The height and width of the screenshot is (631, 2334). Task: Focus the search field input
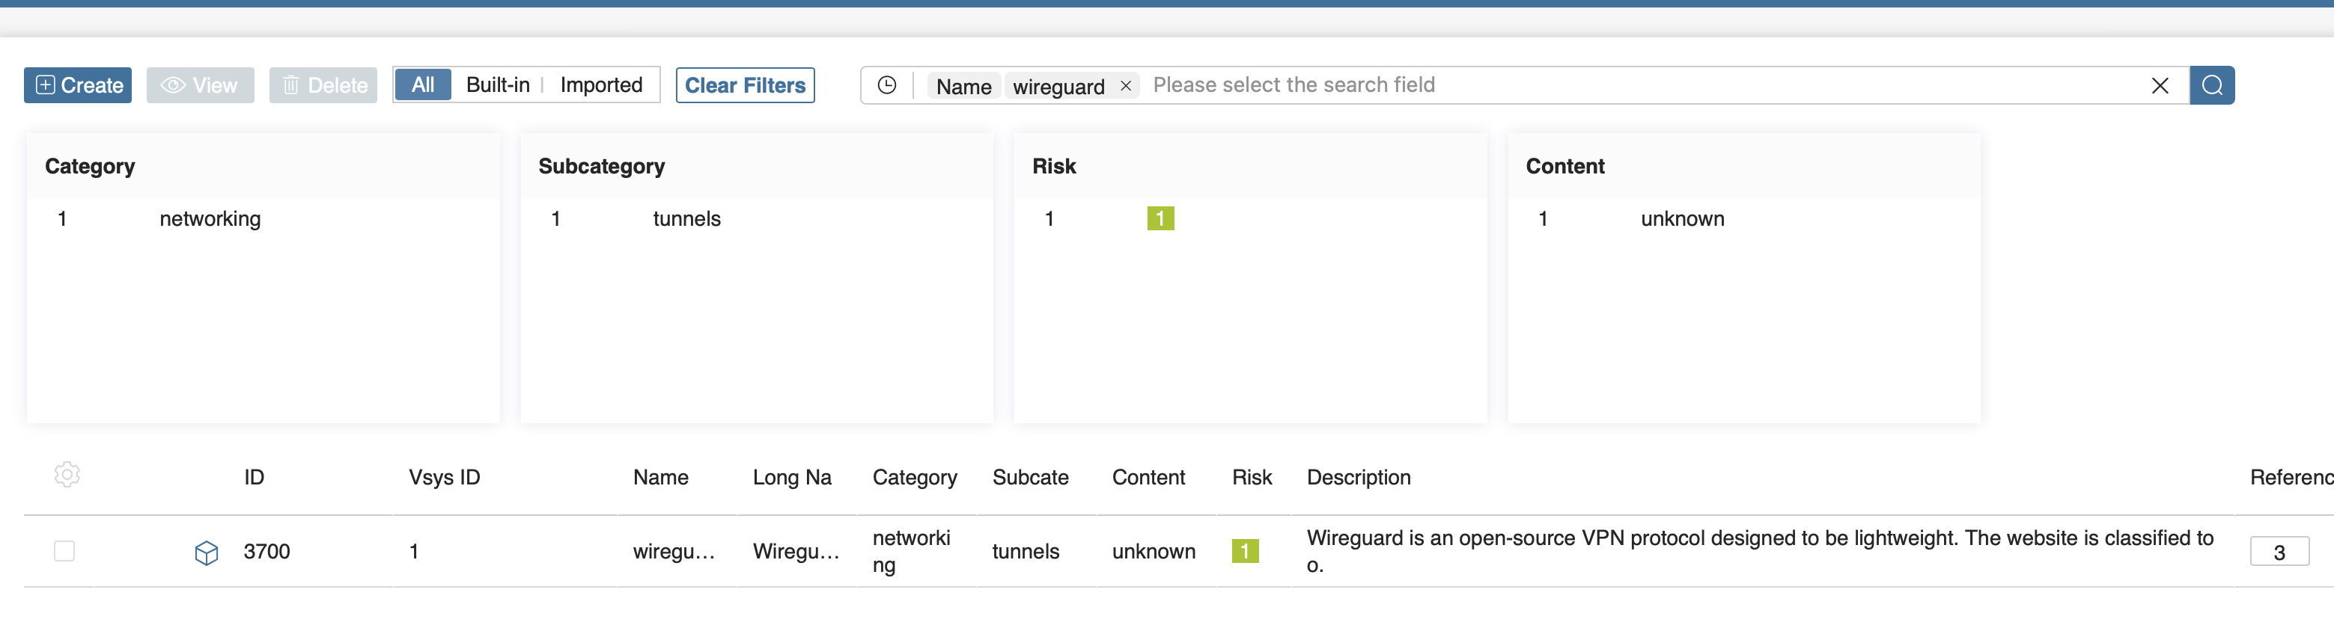tap(1631, 85)
